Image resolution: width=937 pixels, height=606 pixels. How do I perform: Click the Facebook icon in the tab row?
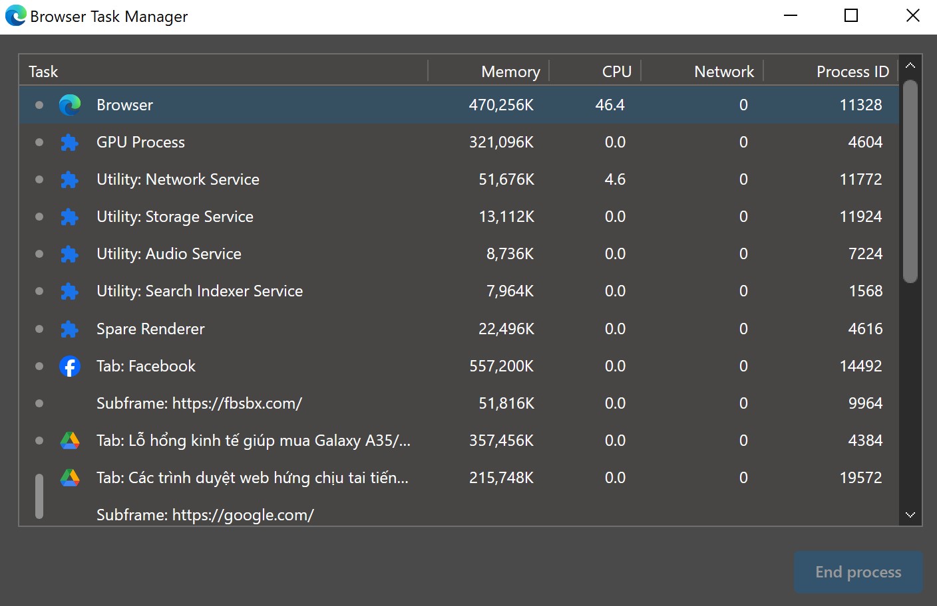tap(70, 366)
